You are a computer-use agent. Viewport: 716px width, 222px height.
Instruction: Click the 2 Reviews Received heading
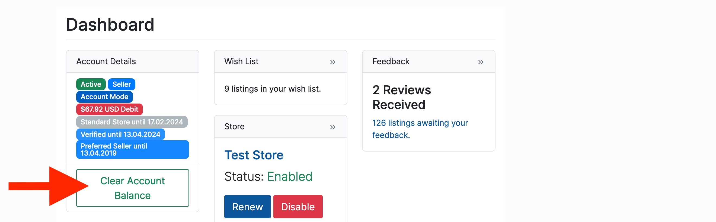[x=401, y=97]
